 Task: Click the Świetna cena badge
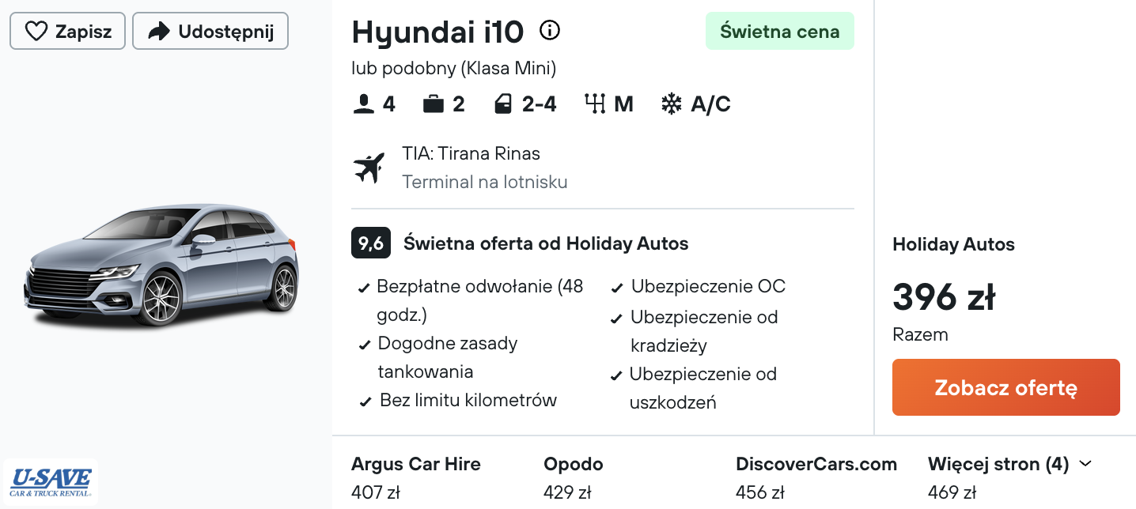click(780, 31)
